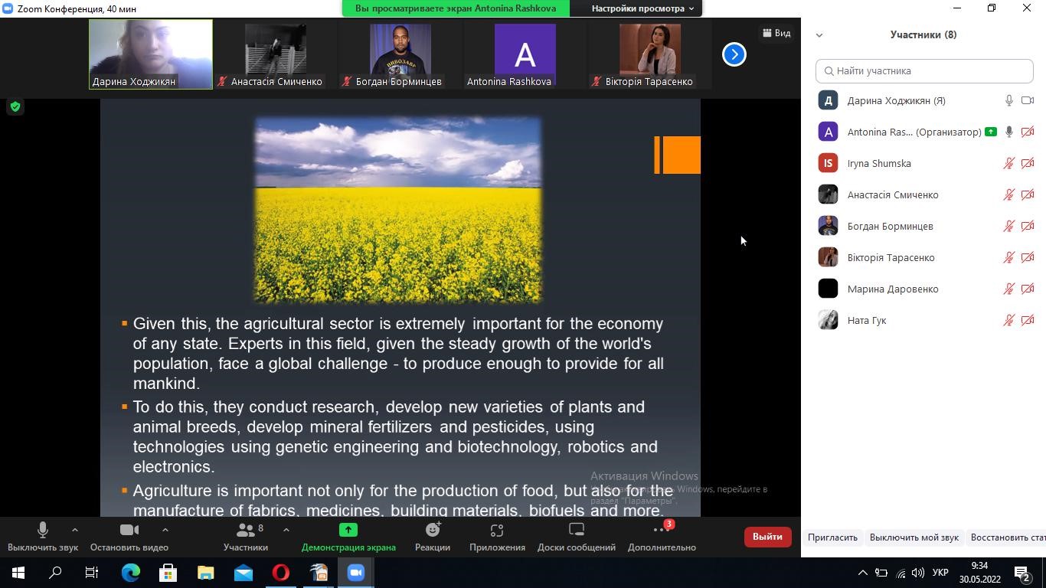Open Opera browser from the taskbar
1046x588 pixels.
(x=281, y=572)
